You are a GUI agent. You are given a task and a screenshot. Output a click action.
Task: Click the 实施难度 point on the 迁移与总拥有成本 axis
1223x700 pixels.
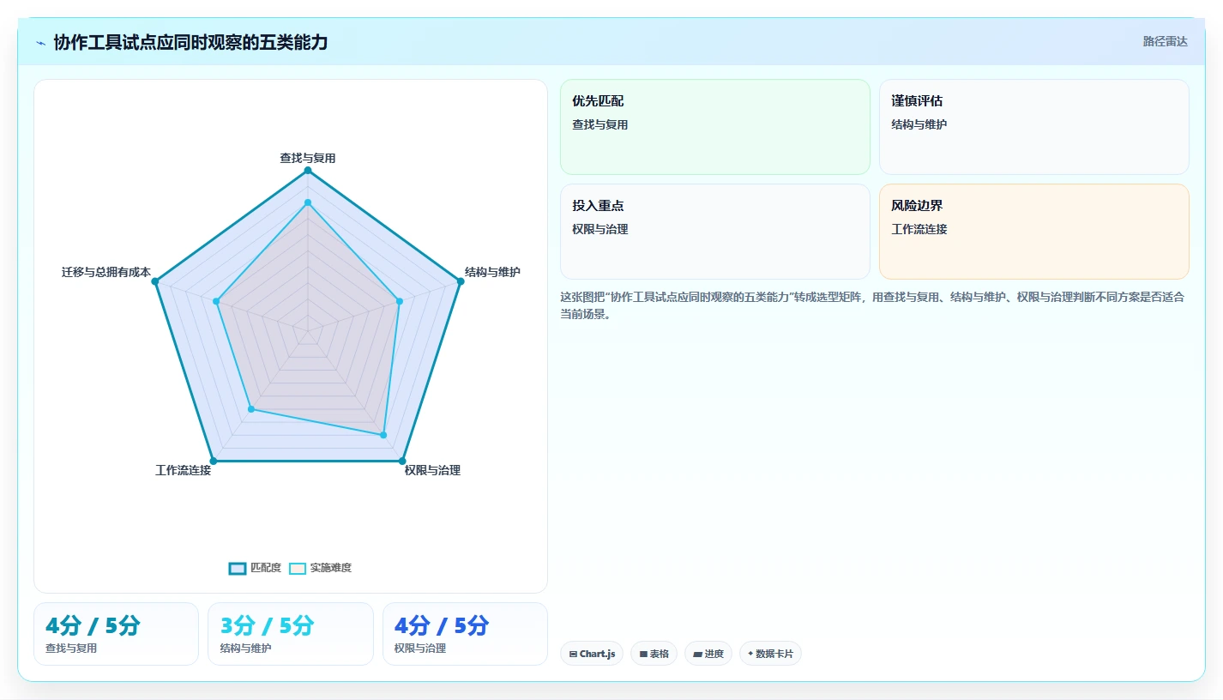216,301
